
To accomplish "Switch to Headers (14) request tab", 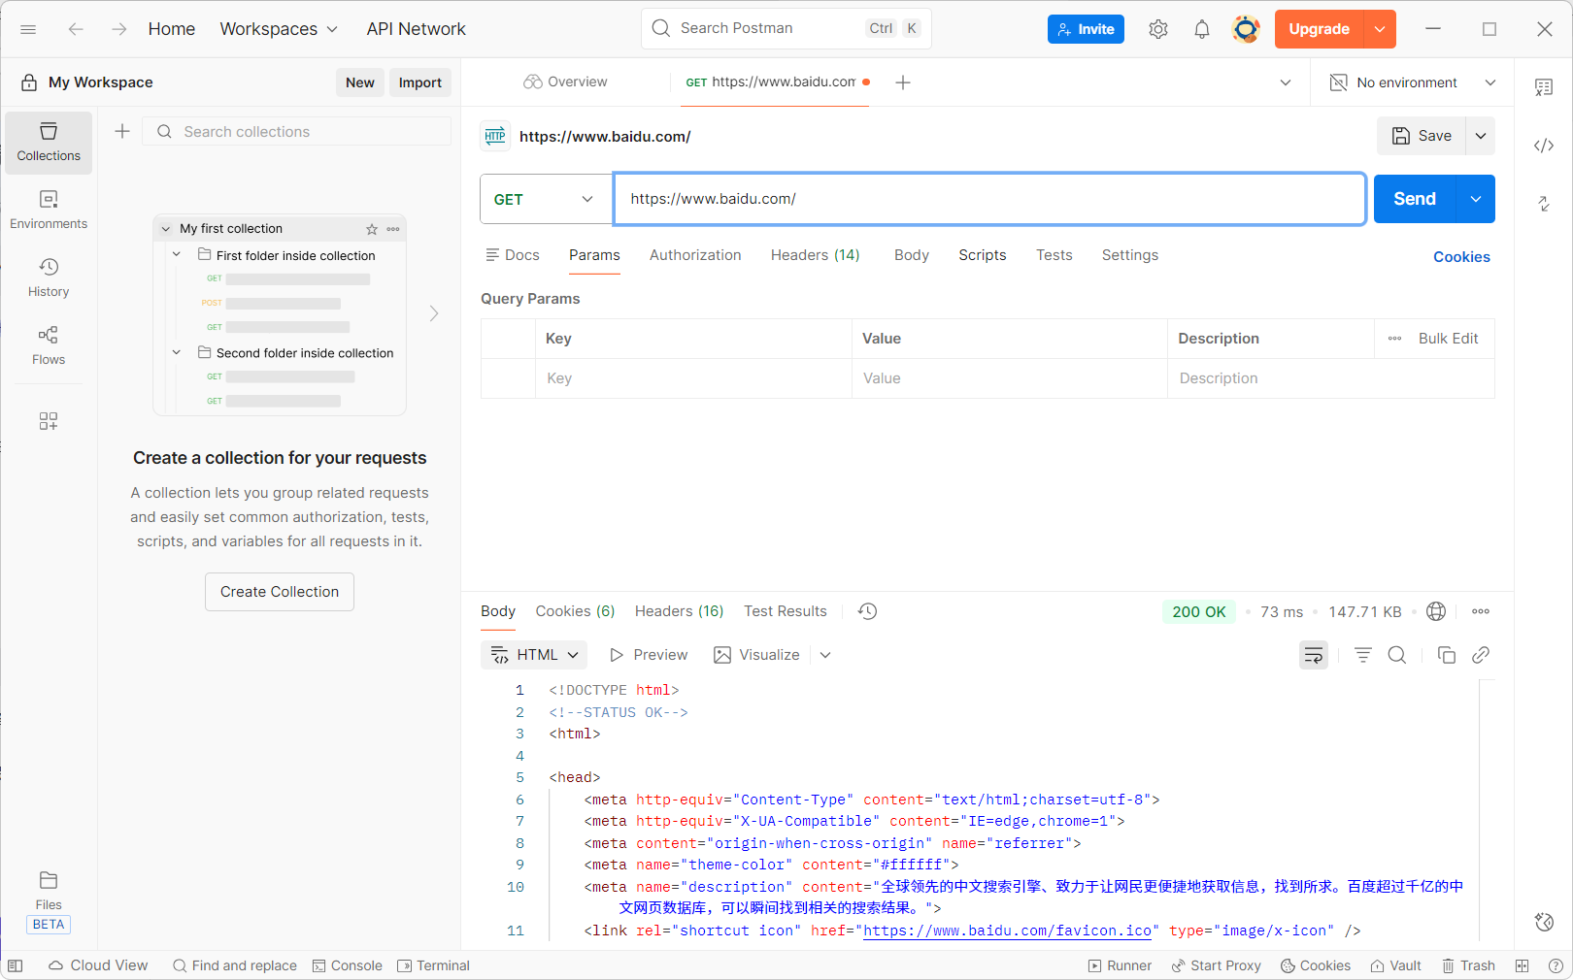I will [816, 255].
